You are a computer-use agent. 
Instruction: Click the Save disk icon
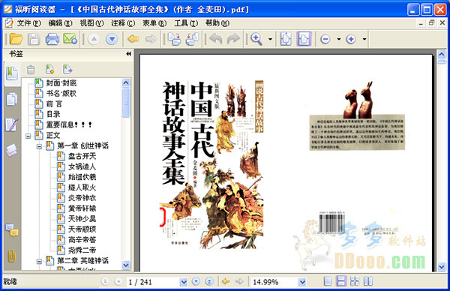pyautogui.click(x=34, y=39)
